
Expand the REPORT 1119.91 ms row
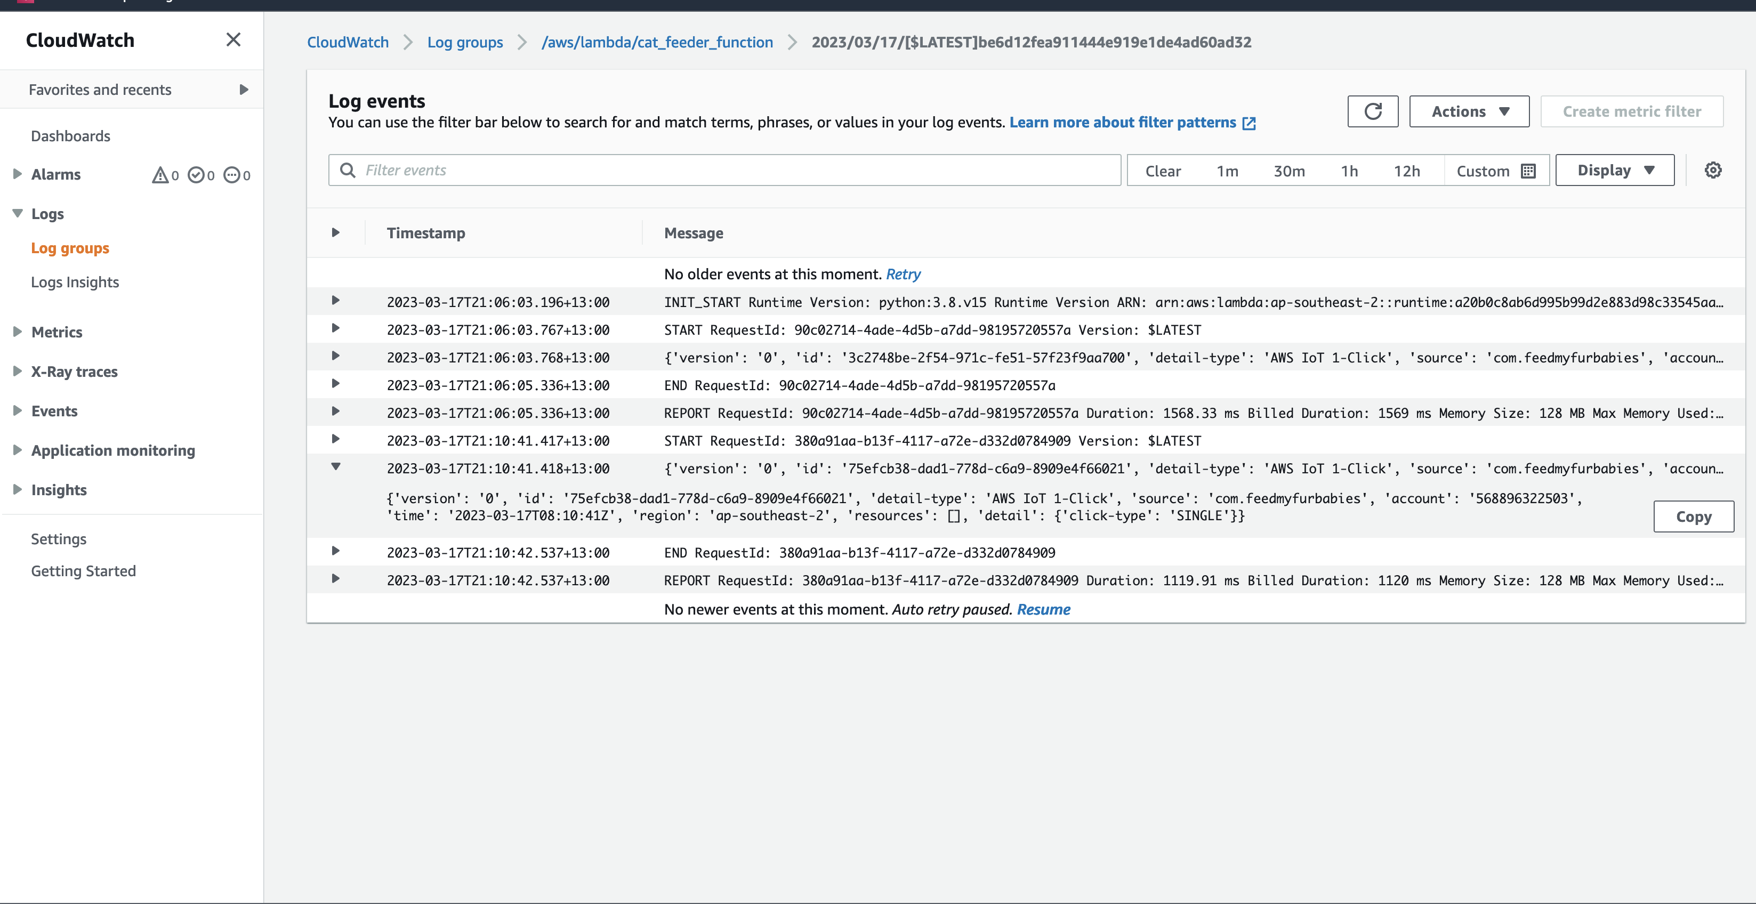(335, 579)
